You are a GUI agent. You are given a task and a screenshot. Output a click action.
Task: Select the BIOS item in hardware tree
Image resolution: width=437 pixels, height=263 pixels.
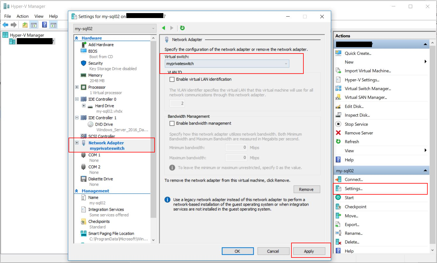pyautogui.click(x=92, y=51)
